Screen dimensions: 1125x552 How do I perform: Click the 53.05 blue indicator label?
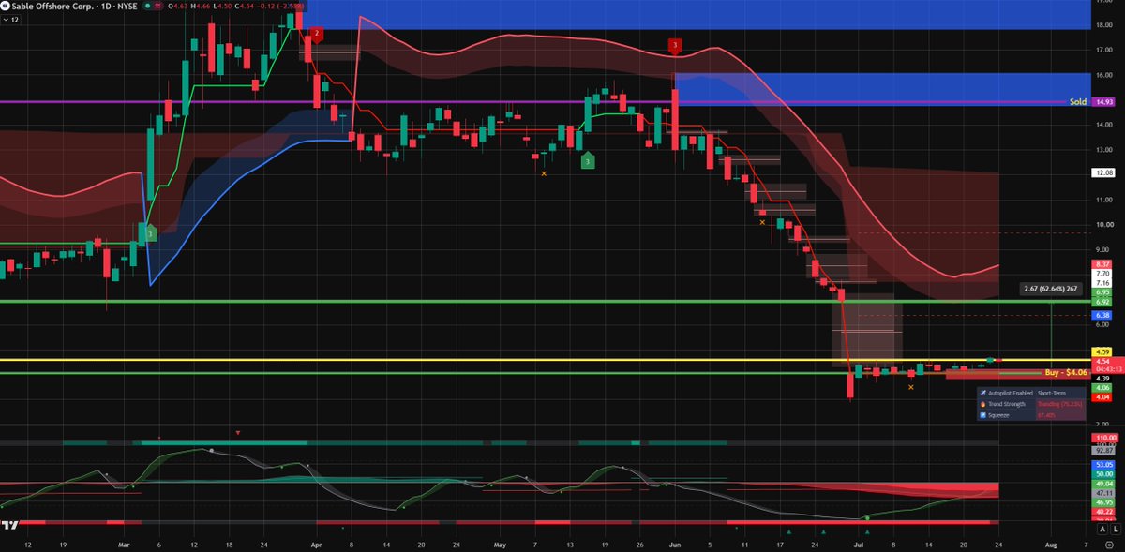(1102, 465)
